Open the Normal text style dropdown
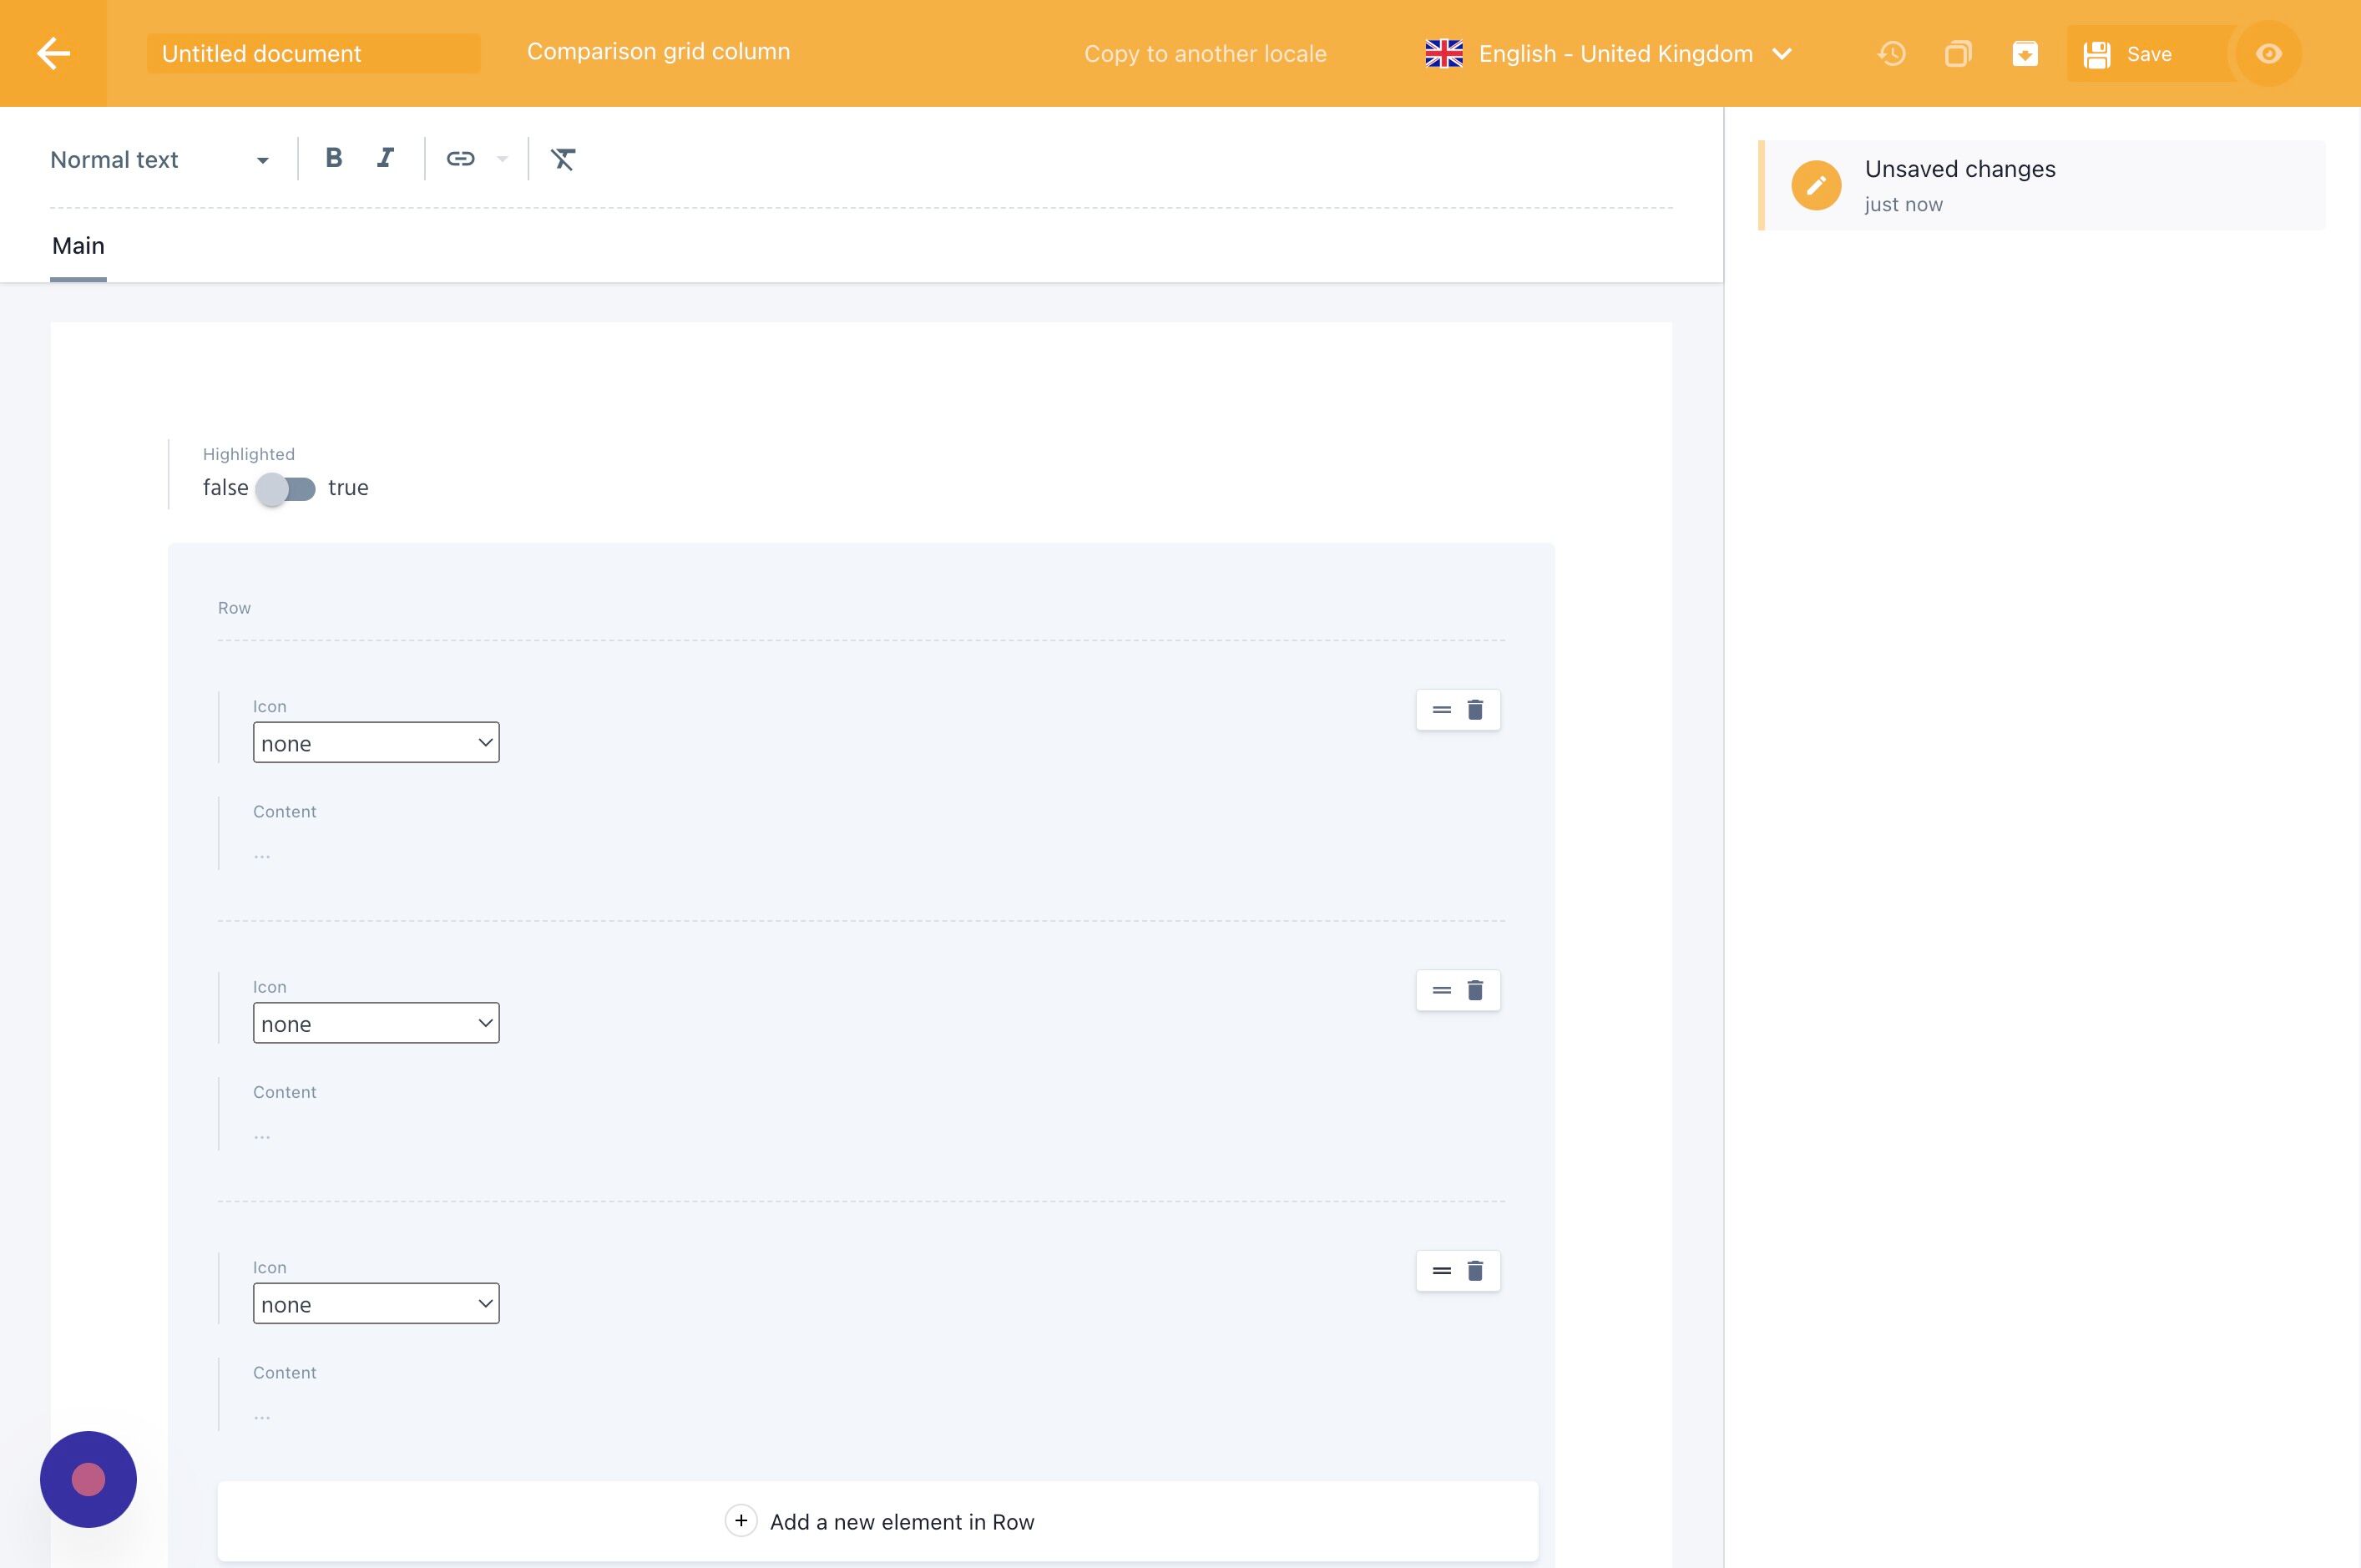Viewport: 2361px width, 1568px height. 160,160
